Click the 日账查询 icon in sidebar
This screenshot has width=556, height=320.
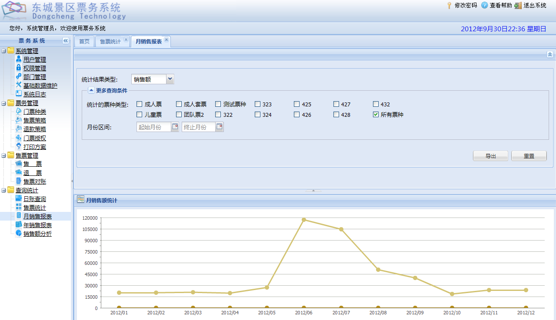pos(19,198)
